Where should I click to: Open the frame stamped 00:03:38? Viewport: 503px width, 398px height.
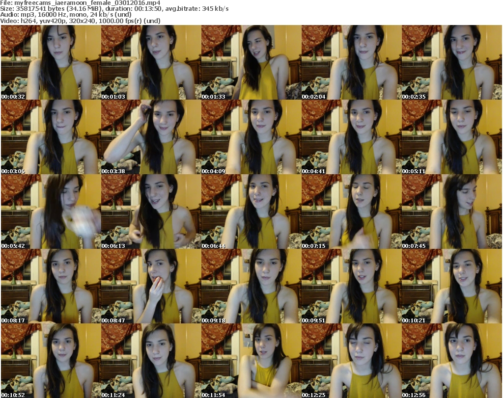[x=151, y=137]
